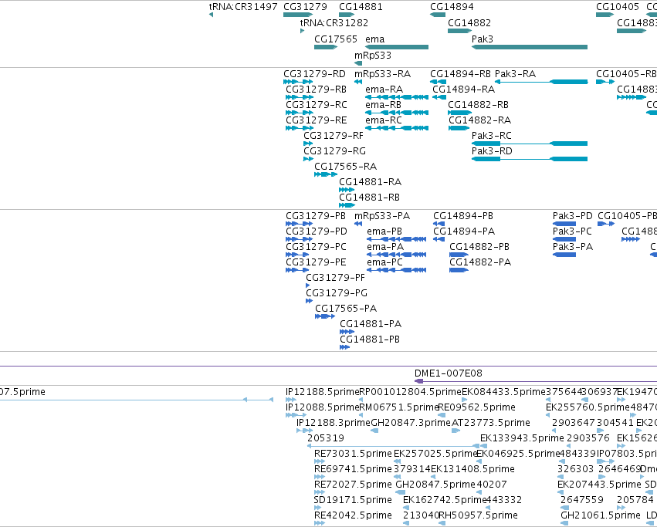The width and height of the screenshot is (657, 527).
Task: Select transcript CG14881-RA
Action: [370, 182]
